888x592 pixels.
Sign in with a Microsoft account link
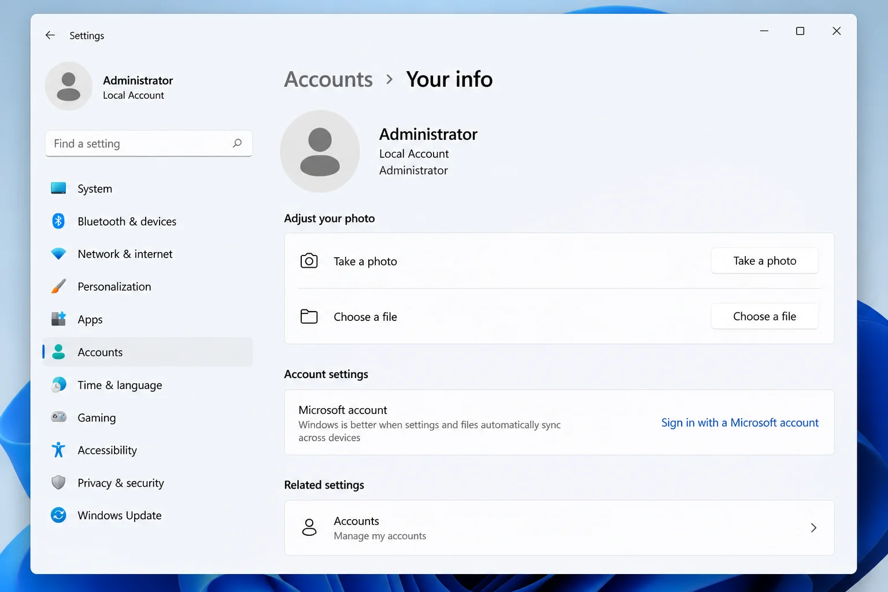click(x=739, y=423)
